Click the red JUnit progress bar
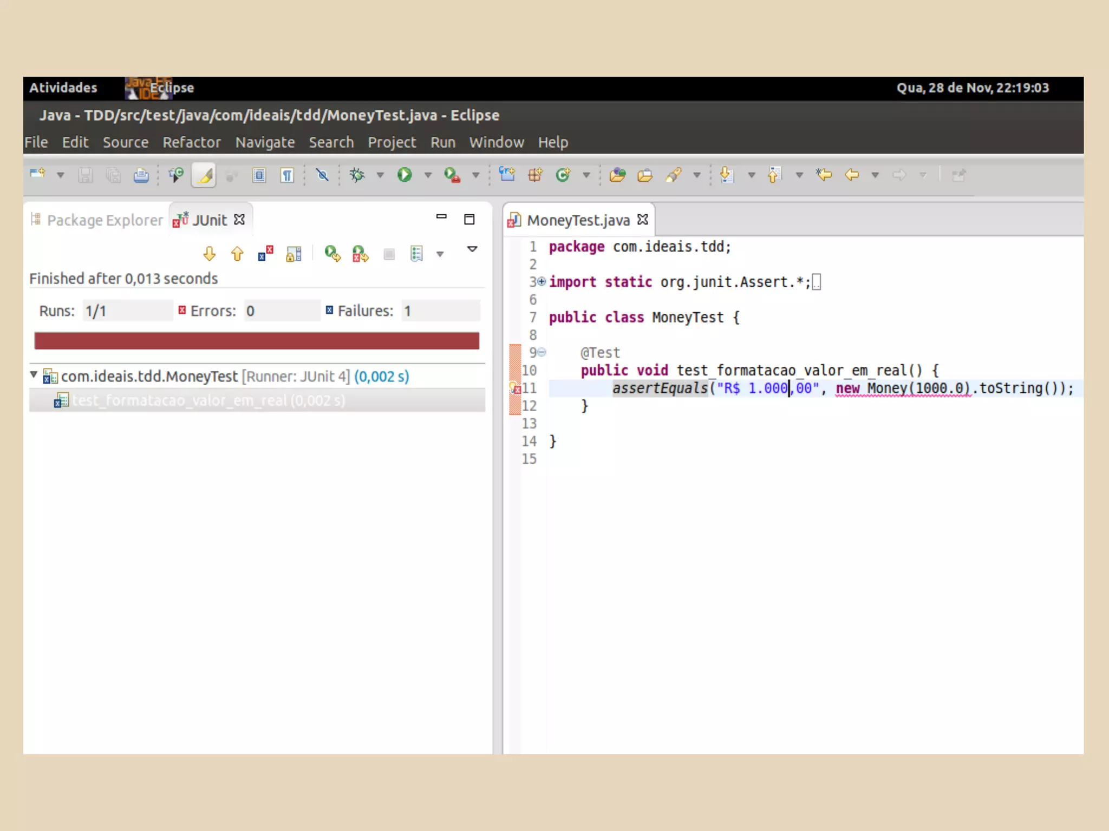The image size is (1109, 831). (257, 341)
